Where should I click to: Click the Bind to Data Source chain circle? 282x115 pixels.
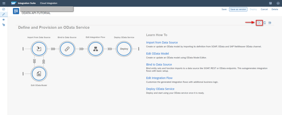tap(67, 49)
